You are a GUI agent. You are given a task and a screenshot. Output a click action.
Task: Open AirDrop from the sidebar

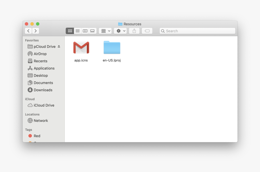(x=44, y=54)
